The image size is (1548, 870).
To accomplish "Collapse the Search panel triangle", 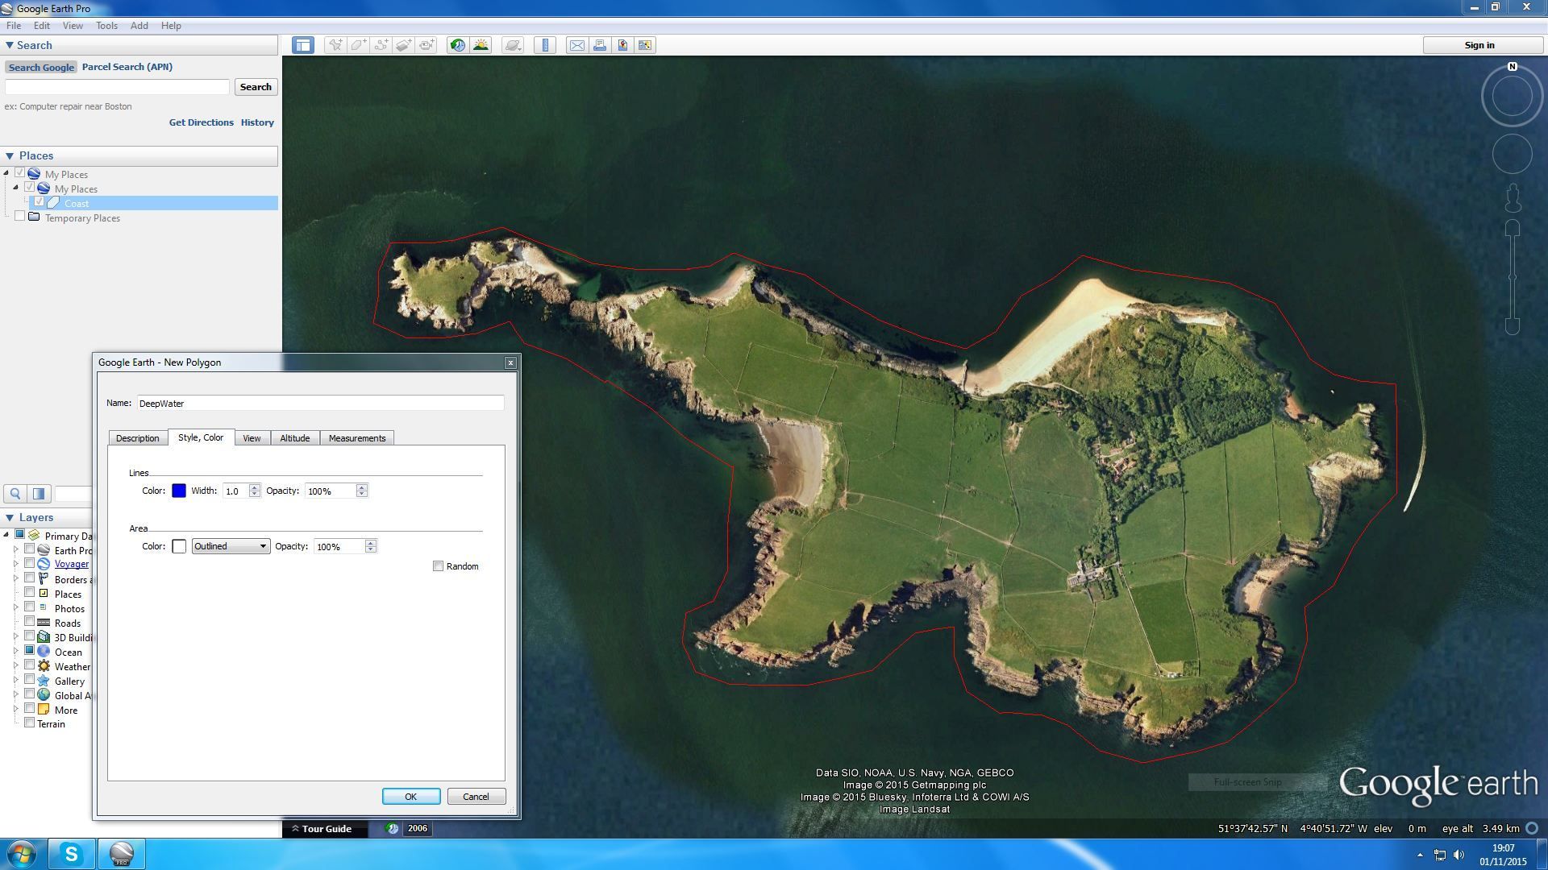I will point(10,45).
